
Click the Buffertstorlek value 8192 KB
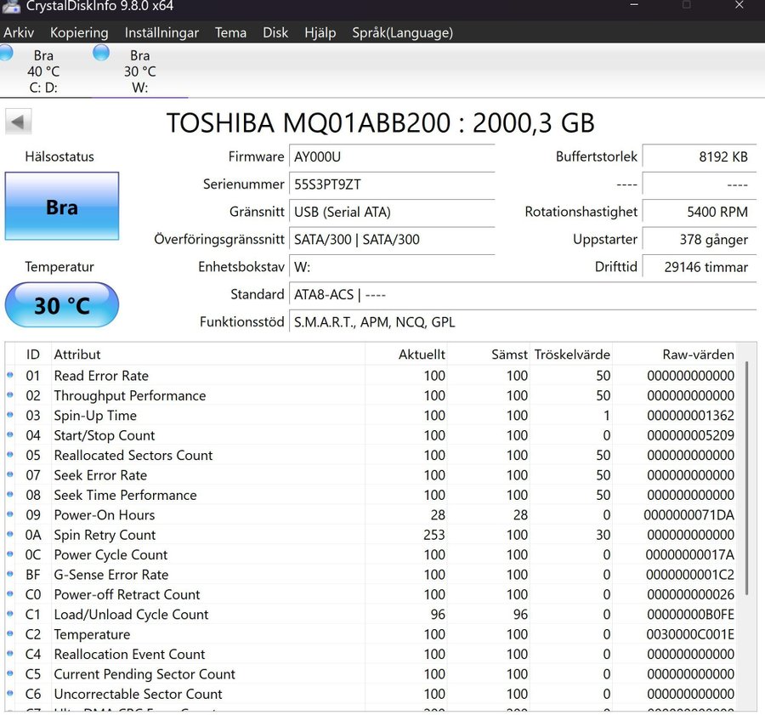pos(700,157)
